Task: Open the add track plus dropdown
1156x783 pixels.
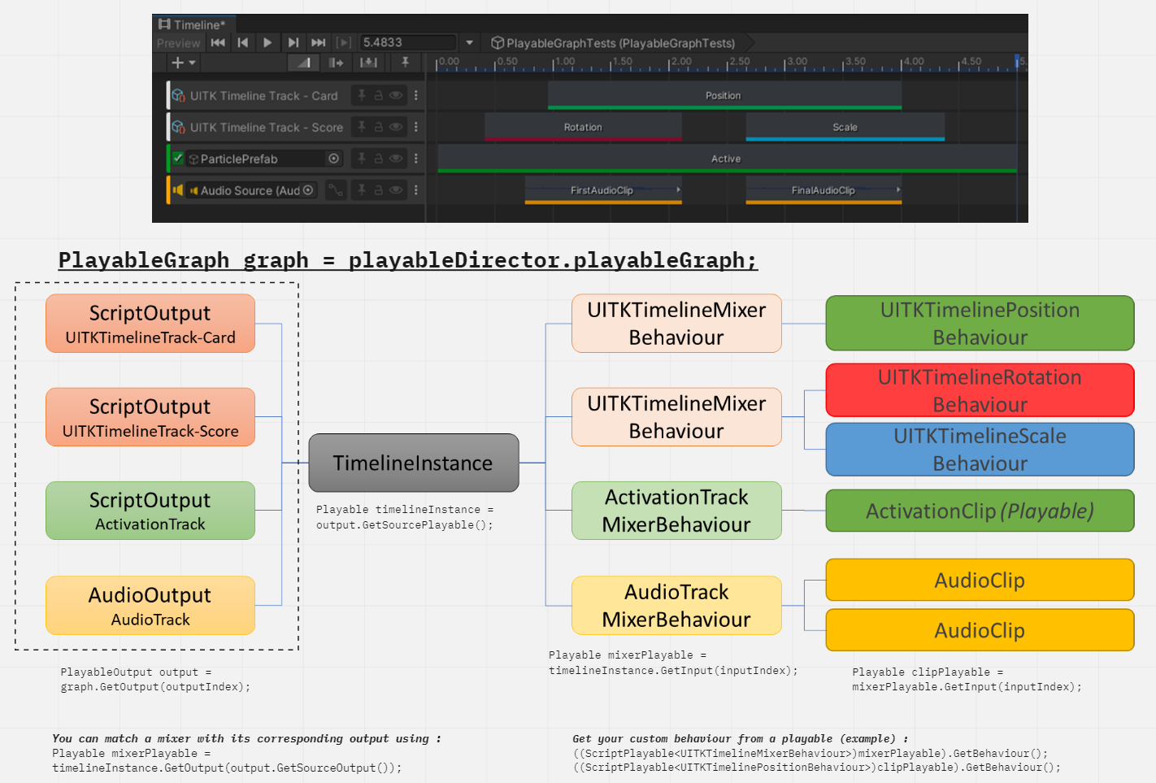Action: point(182,62)
